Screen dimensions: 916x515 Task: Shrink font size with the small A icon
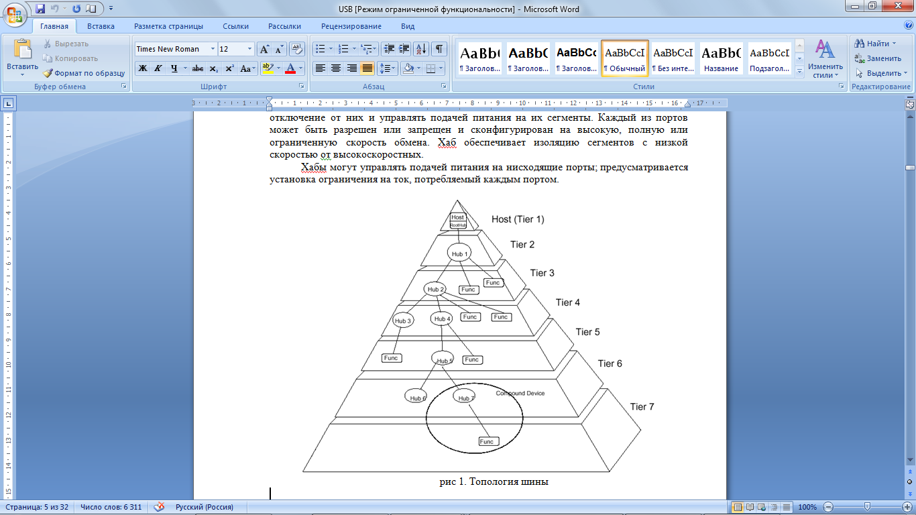point(279,49)
